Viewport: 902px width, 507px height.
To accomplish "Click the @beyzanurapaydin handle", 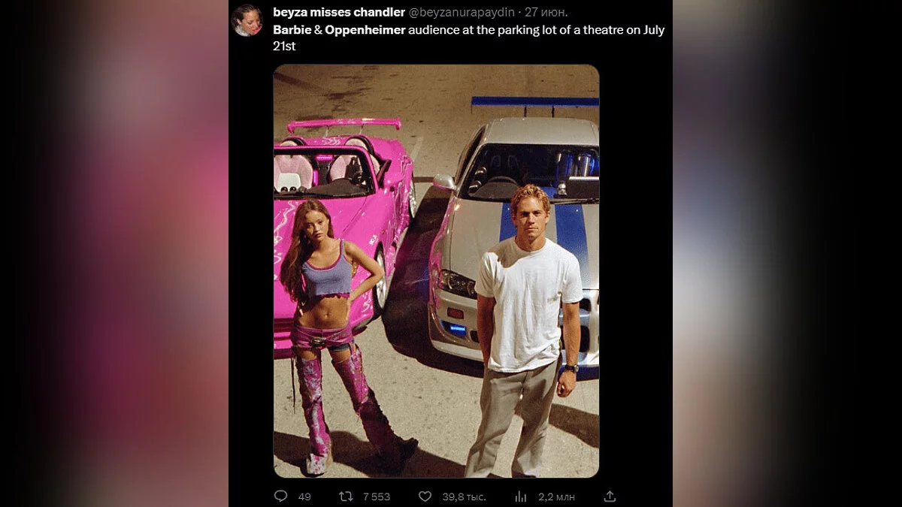I will pyautogui.click(x=462, y=12).
